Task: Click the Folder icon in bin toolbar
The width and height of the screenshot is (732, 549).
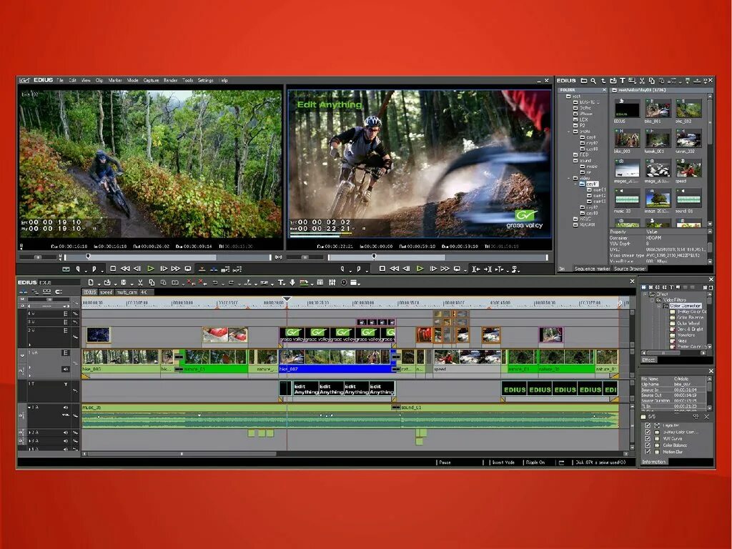Action: click(x=583, y=81)
